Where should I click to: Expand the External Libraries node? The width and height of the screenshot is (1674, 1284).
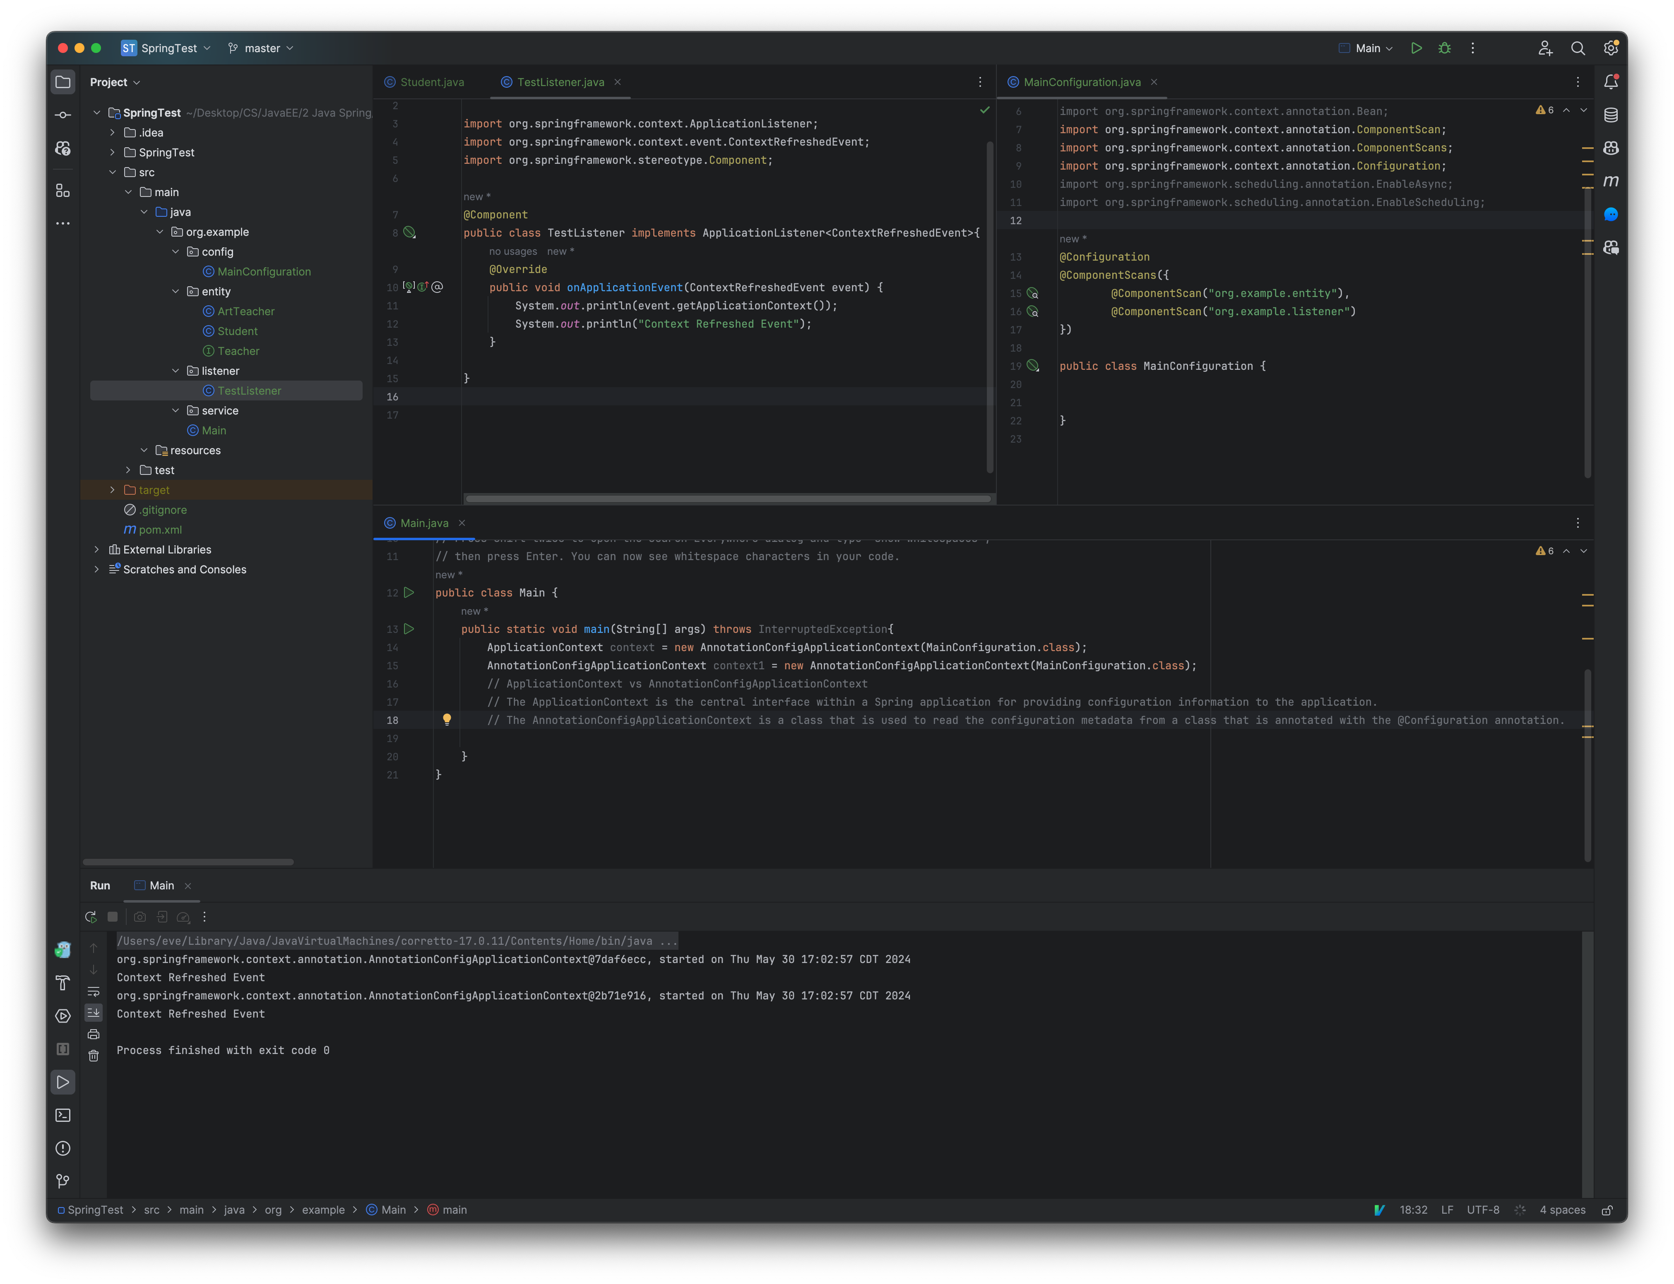(97, 549)
